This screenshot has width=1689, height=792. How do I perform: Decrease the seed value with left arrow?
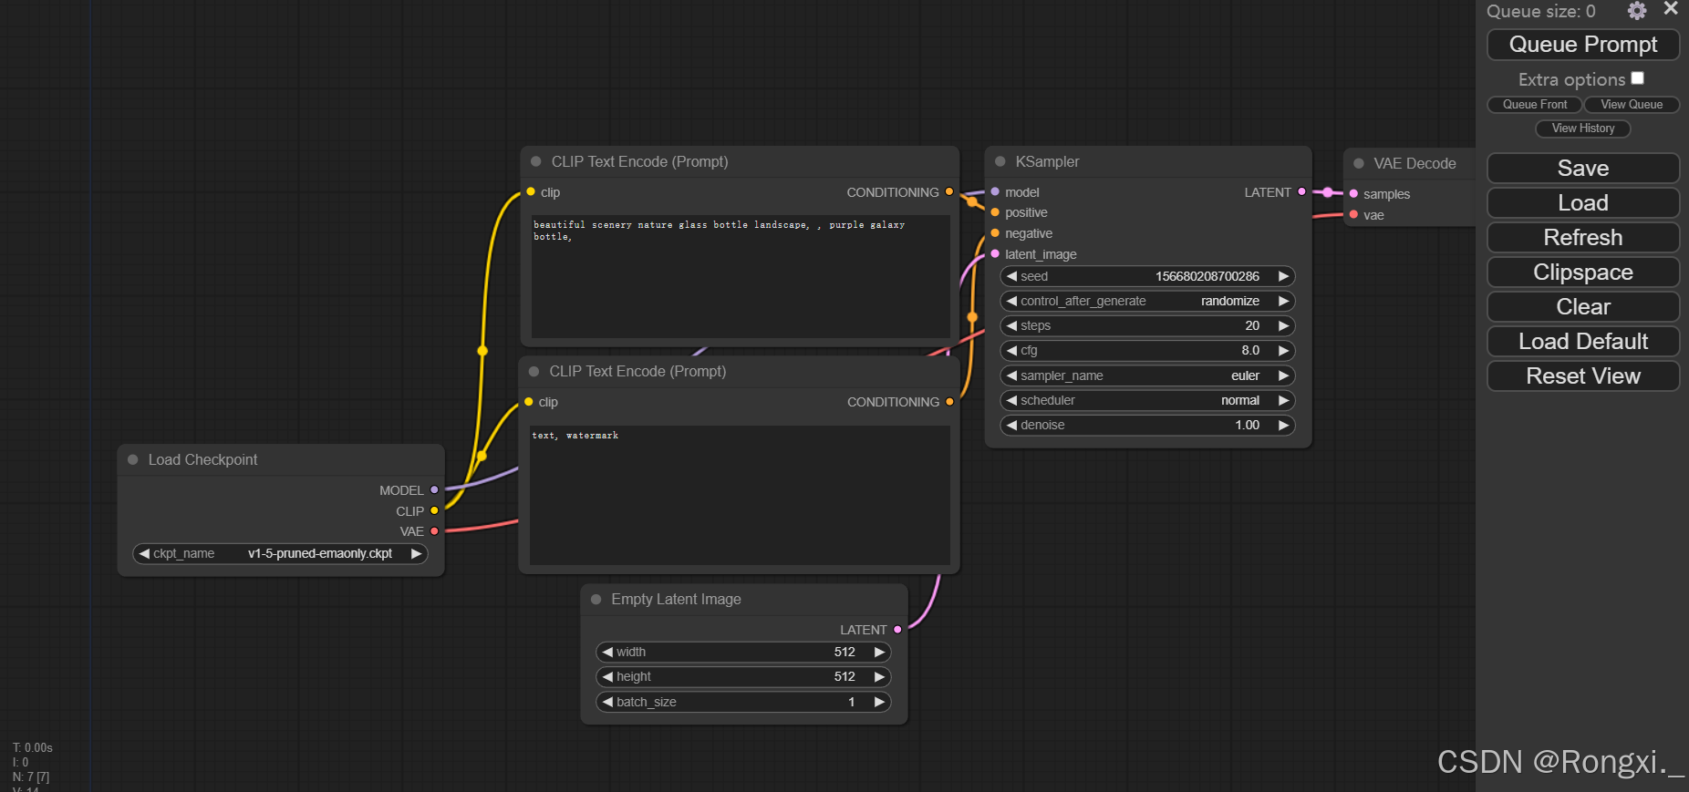(x=1011, y=276)
